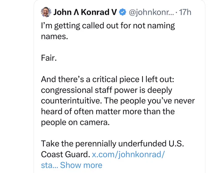Expand the post with Show more
The width and height of the screenshot is (210, 173).
point(81,165)
